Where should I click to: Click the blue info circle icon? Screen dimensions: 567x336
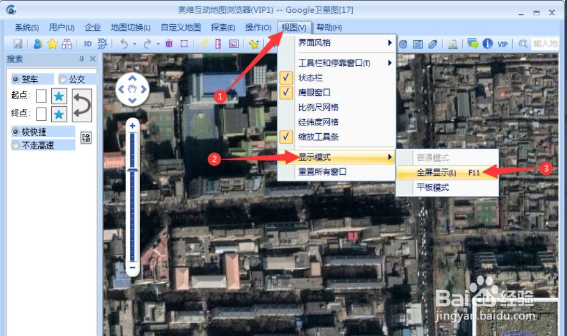click(488, 44)
